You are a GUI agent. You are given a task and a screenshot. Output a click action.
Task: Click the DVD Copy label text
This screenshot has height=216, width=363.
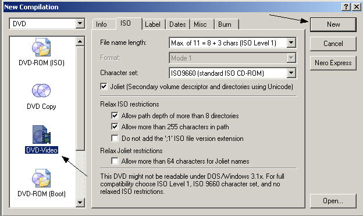coord(41,107)
